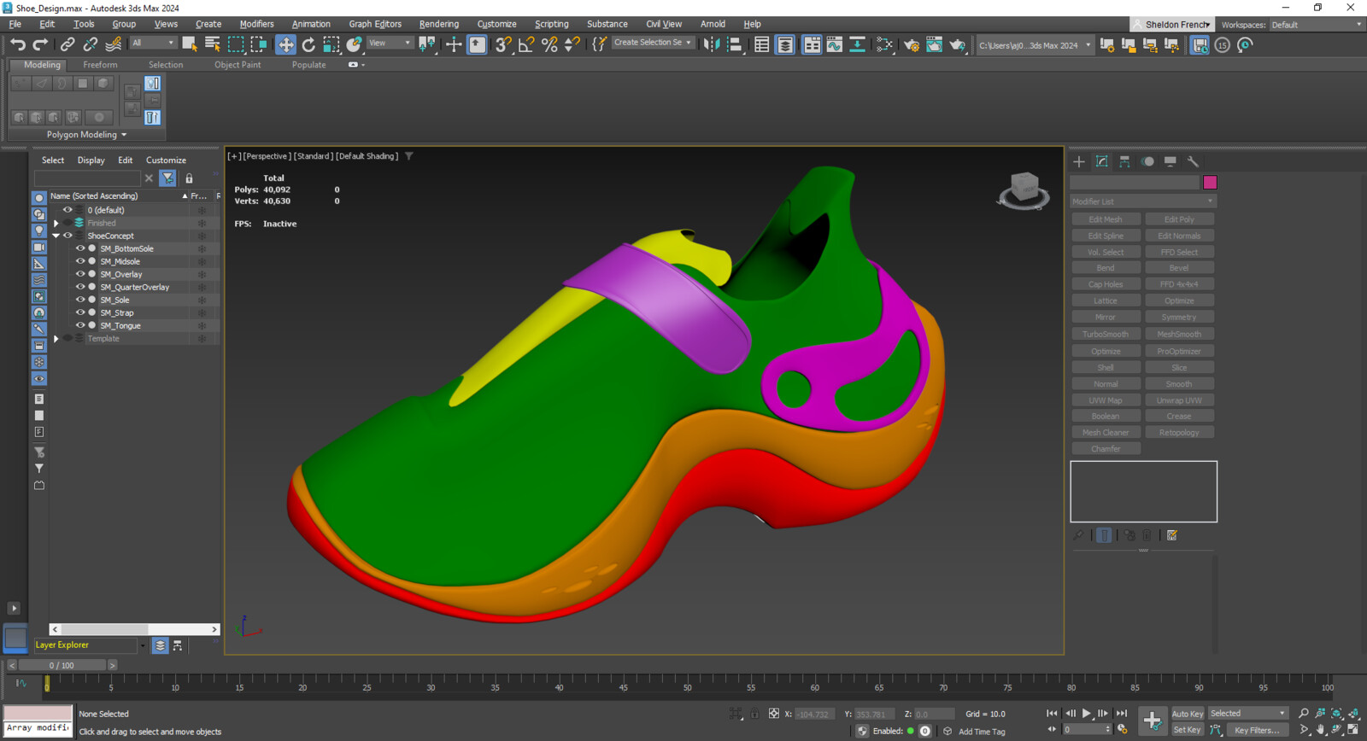Click the magenta object color swatch
Viewport: 1367px width, 741px height.
click(1210, 183)
